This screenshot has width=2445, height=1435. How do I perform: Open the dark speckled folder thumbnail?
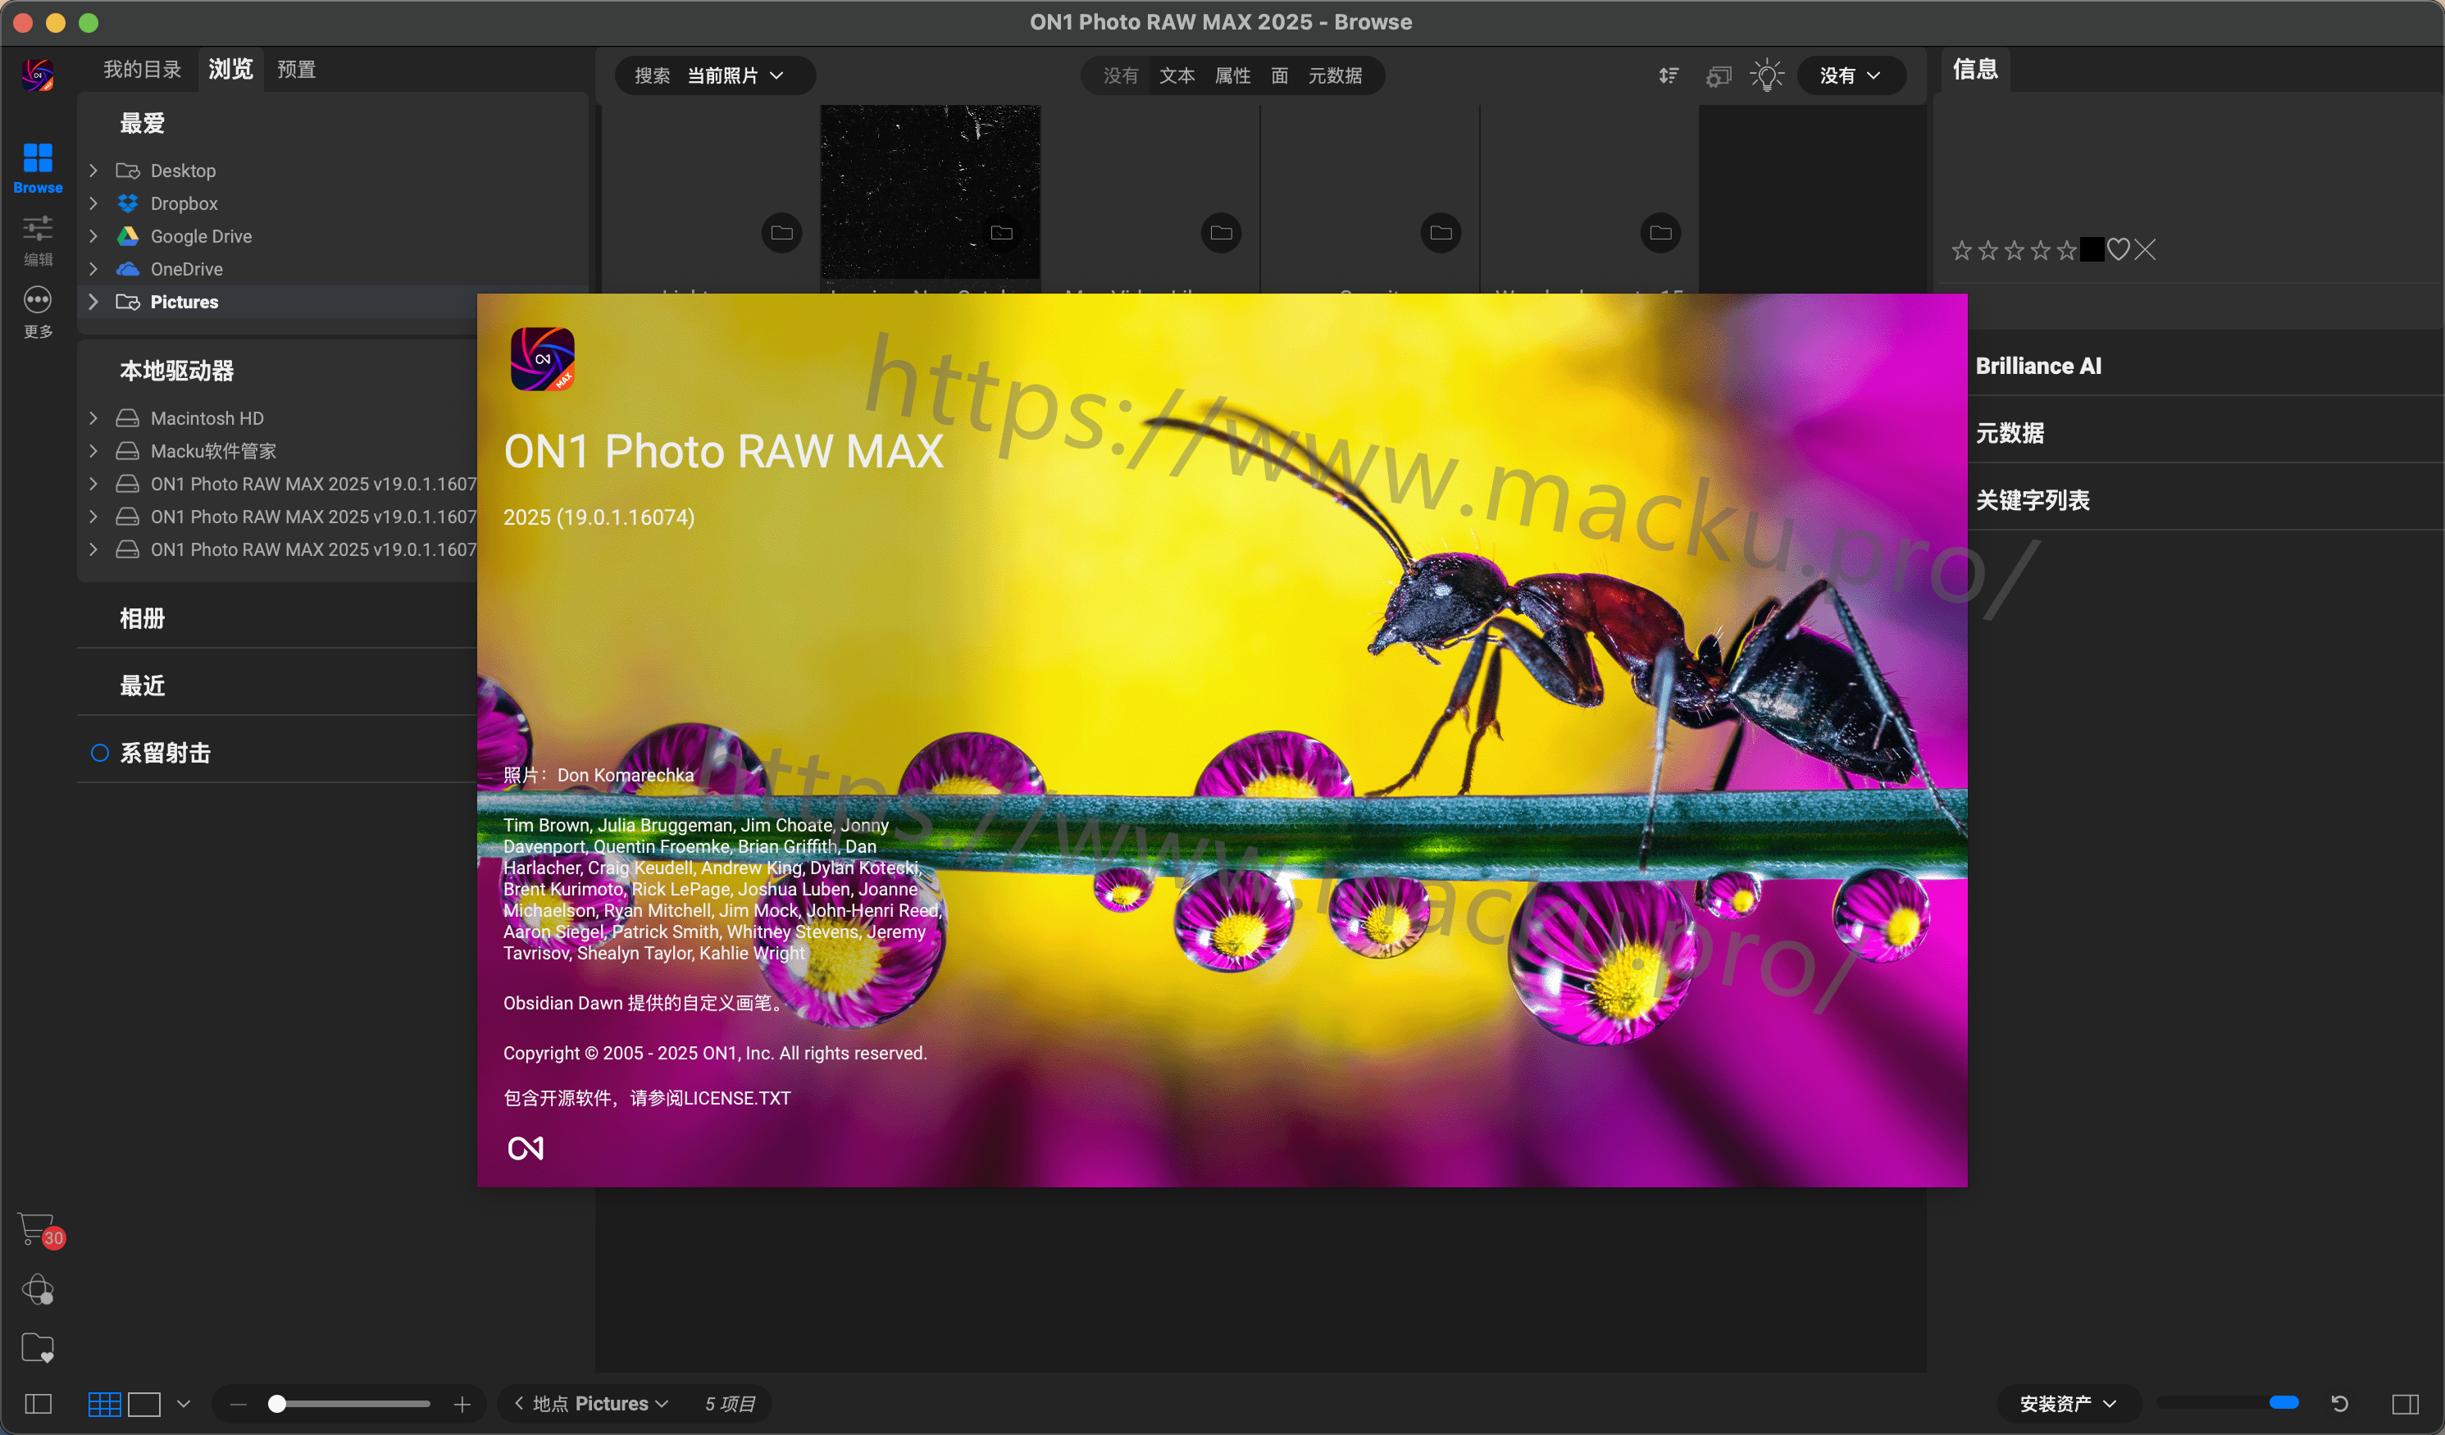coord(931,191)
